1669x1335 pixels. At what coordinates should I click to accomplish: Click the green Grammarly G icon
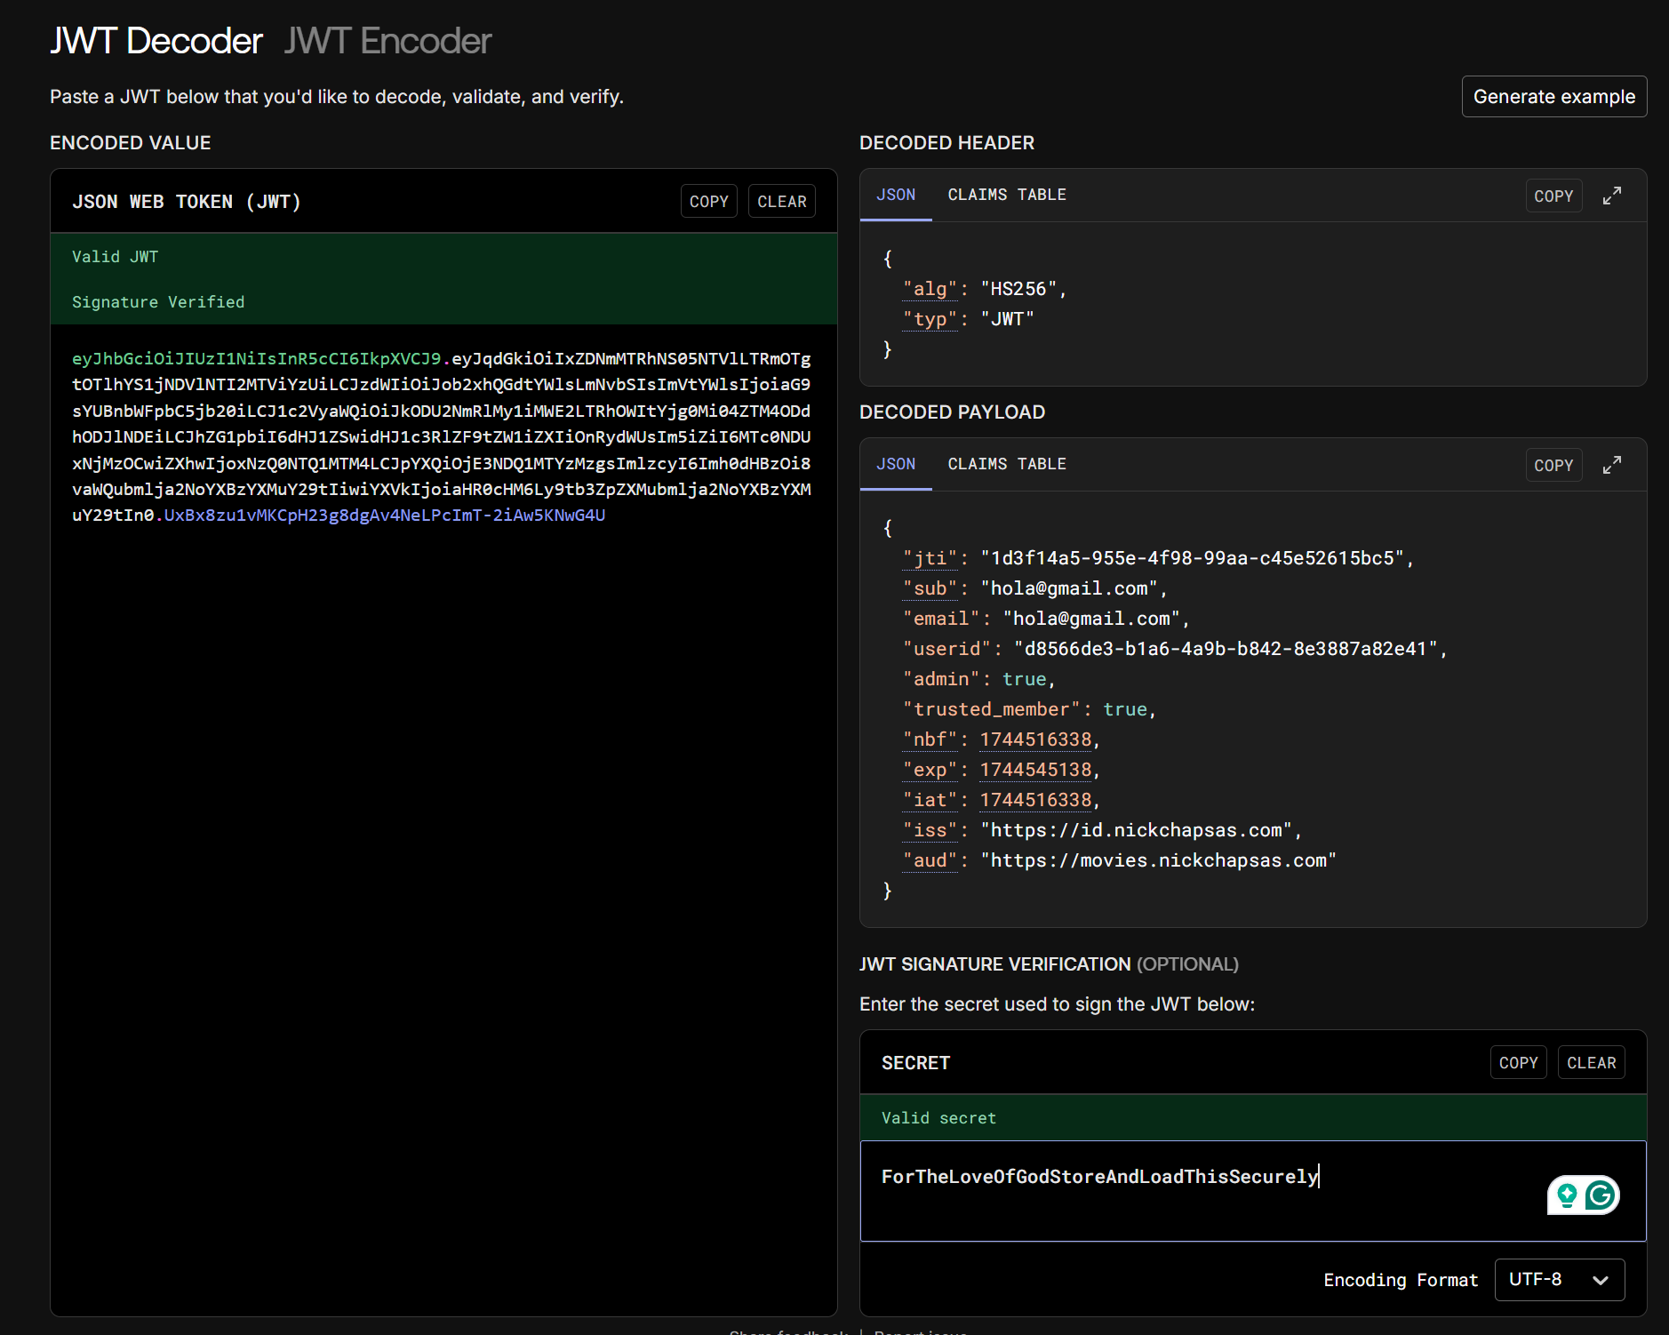(1601, 1195)
